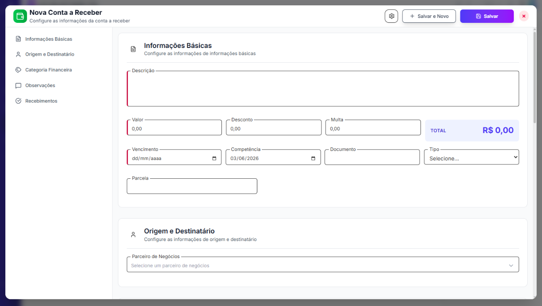
Task: Open the Tipo dropdown
Action: 472,157
